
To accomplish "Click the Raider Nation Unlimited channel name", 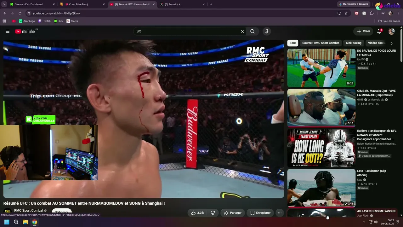I will tap(376, 144).
